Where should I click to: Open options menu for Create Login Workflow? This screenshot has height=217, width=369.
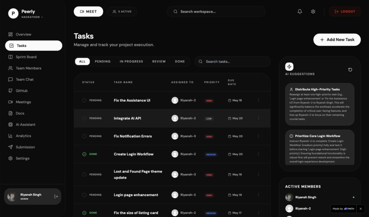[x=258, y=154]
